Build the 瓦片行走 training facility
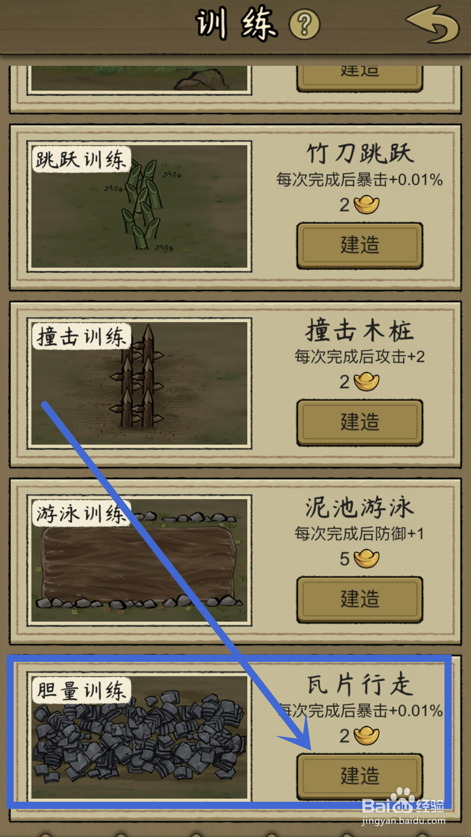This screenshot has width=471, height=837. pos(360,776)
